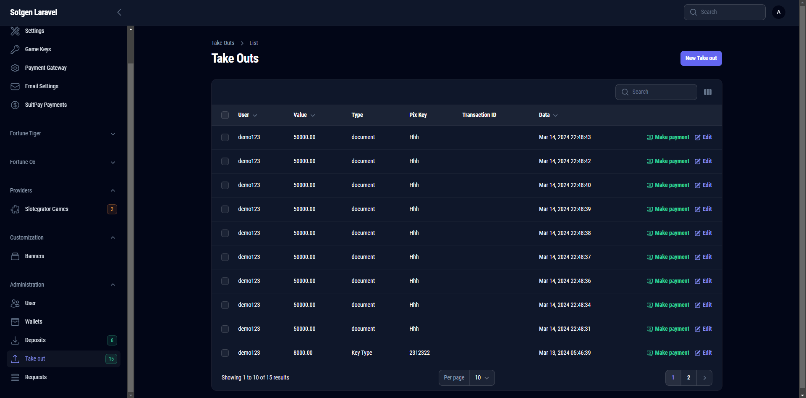This screenshot has height=398, width=806.
Task: Click the New Take out button
Action: click(x=701, y=58)
